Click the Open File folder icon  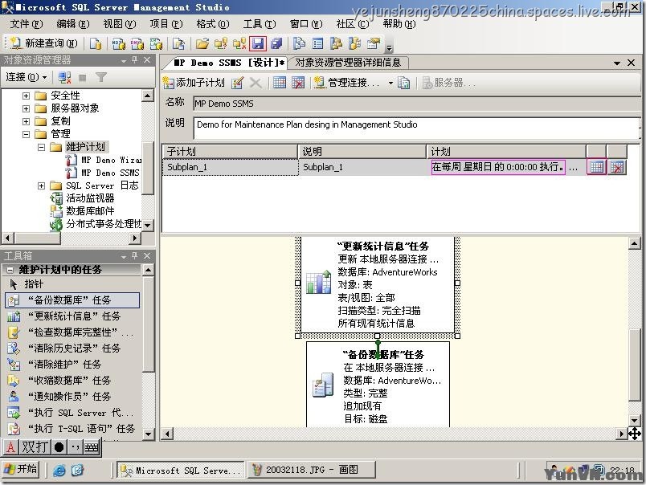click(202, 43)
